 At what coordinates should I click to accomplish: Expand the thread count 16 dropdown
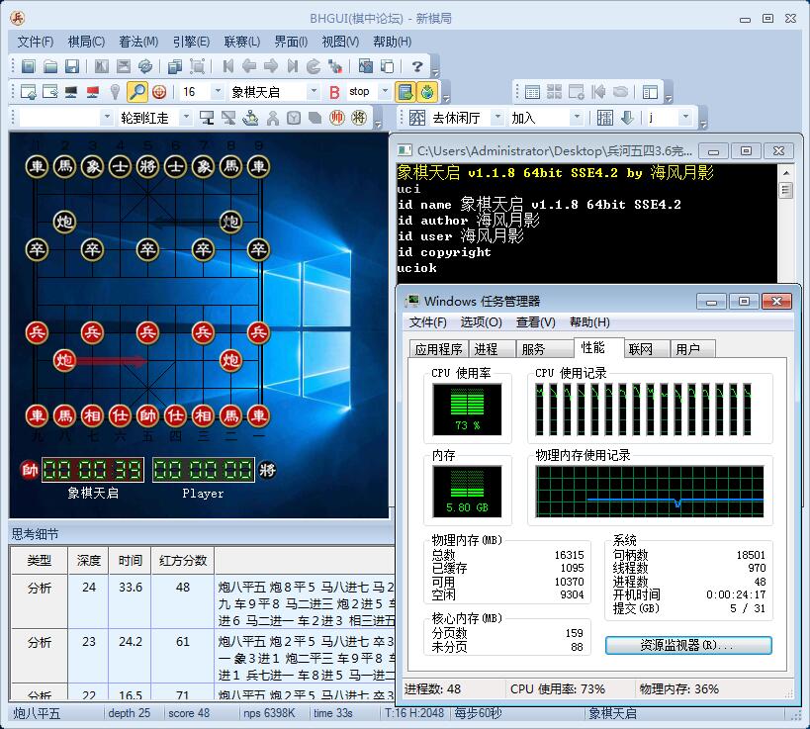point(218,91)
